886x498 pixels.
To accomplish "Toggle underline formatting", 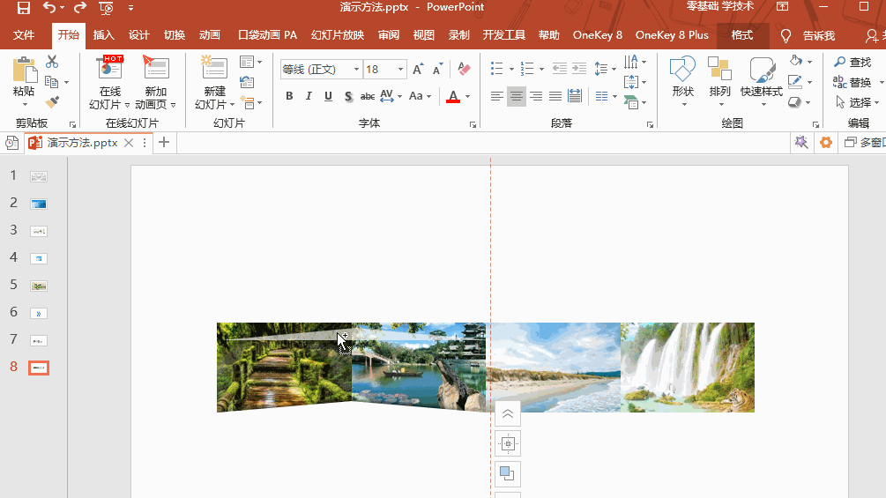I will pos(328,96).
